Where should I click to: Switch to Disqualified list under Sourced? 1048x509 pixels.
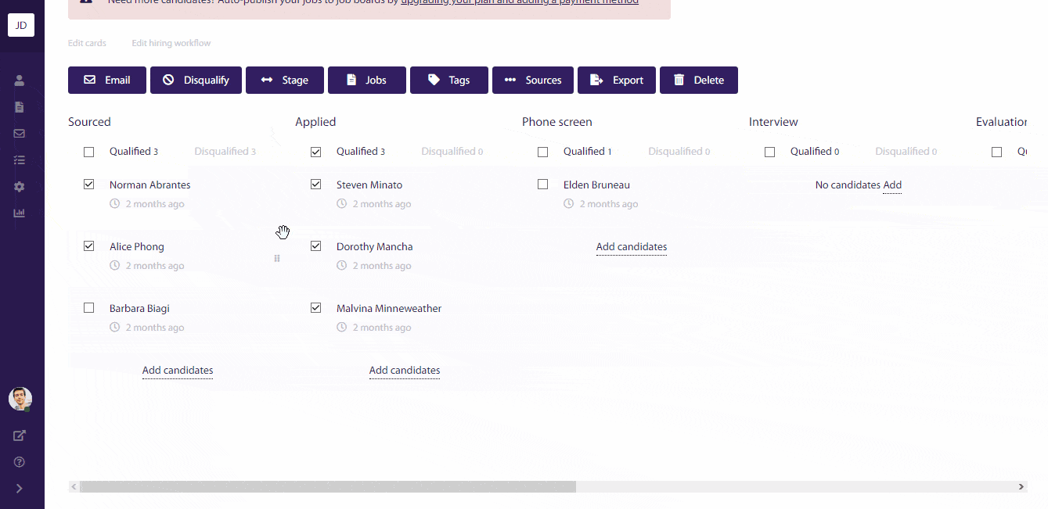coord(225,152)
